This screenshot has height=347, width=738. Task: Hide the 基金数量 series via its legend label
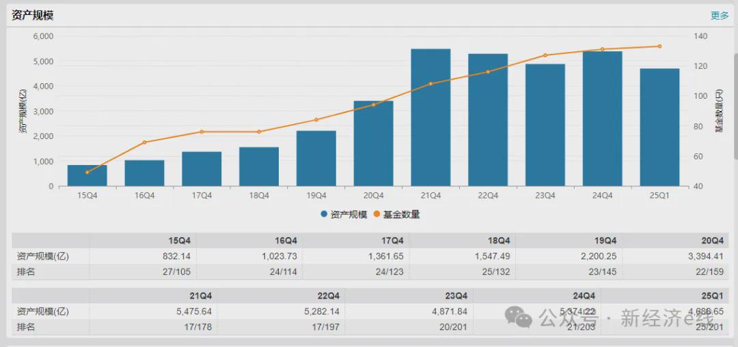[x=401, y=214]
